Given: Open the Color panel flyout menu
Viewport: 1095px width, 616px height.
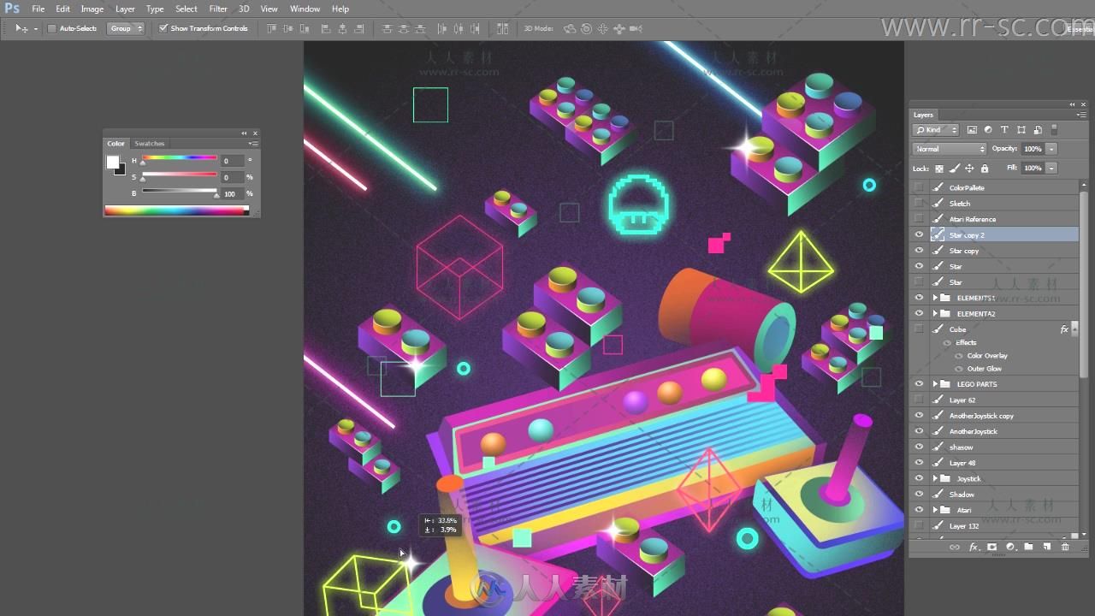Looking at the screenshot, I should [x=253, y=144].
